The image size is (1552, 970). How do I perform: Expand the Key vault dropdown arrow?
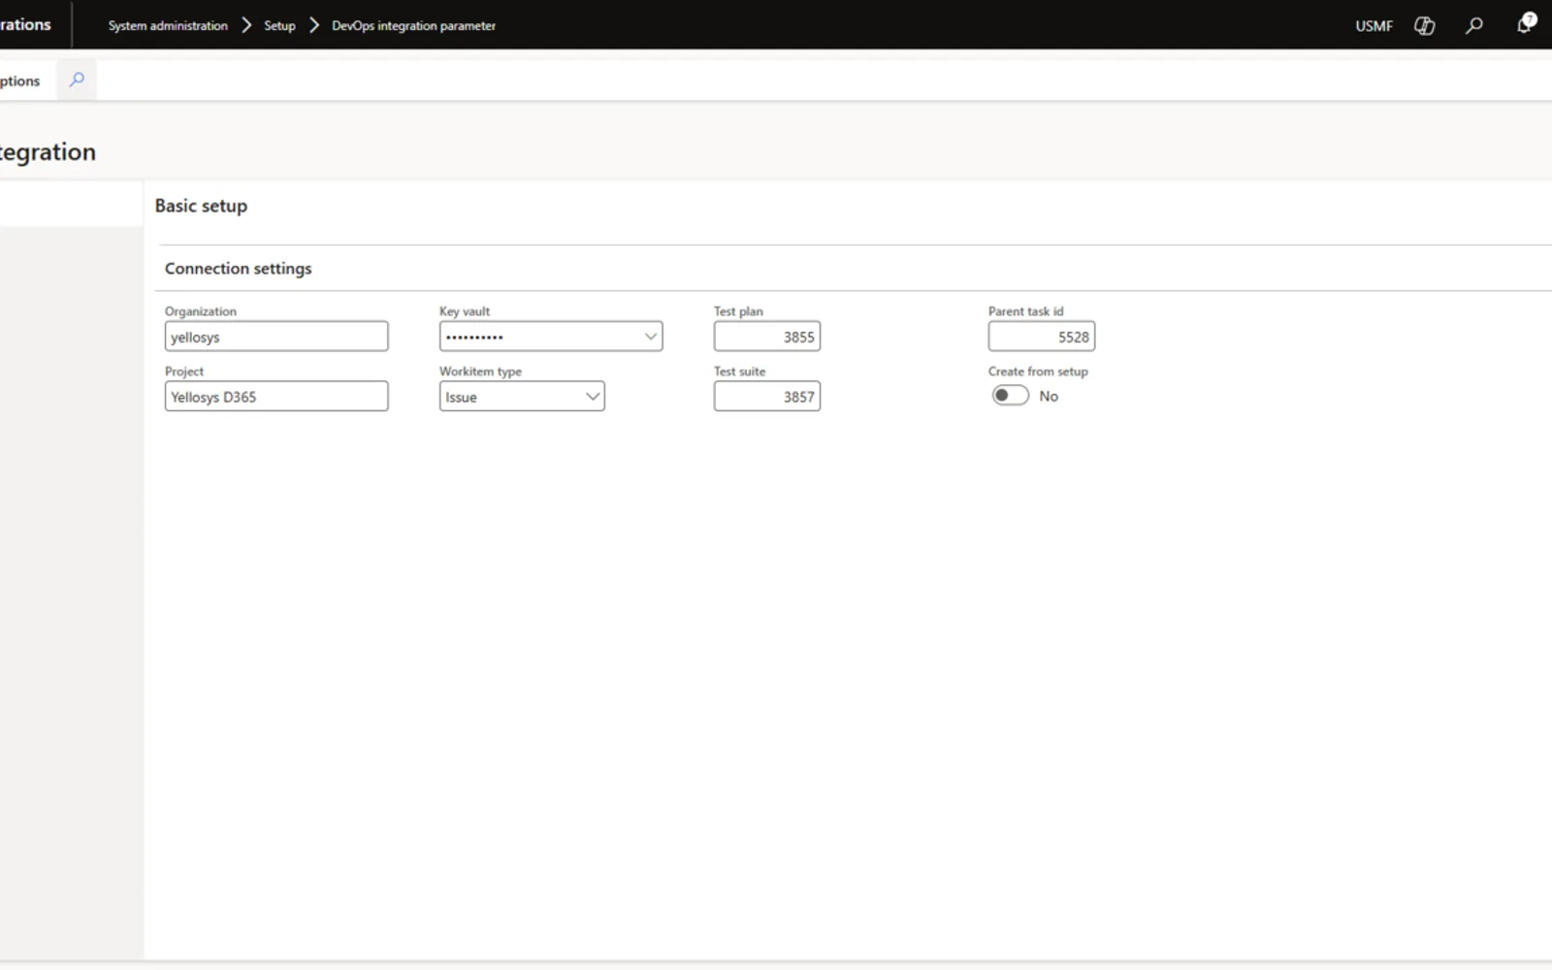[x=651, y=337]
